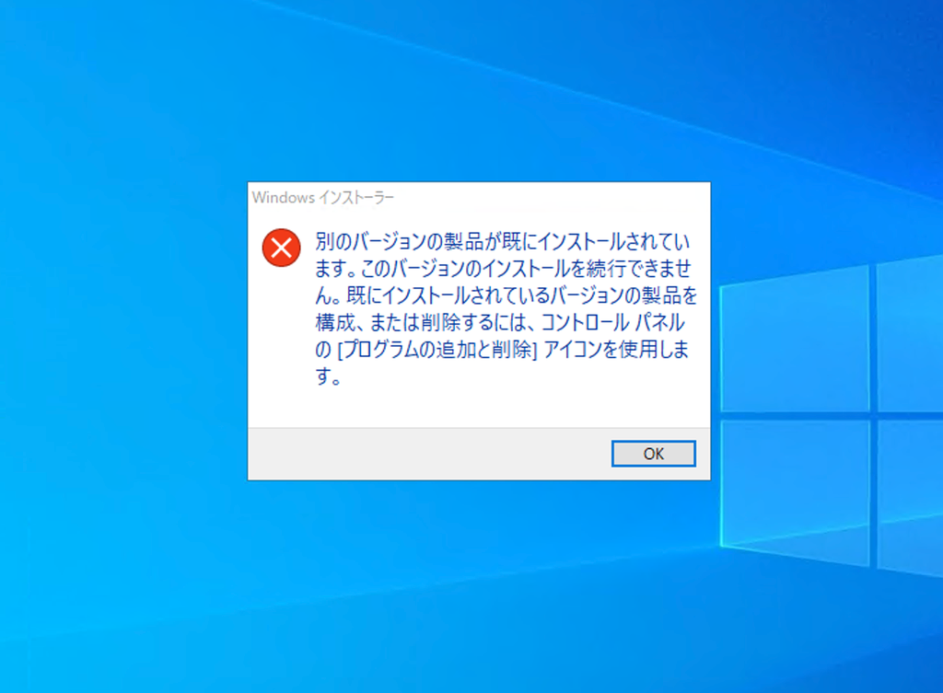
Task: Click the アイコンを使用しま text
Action: (x=616, y=349)
